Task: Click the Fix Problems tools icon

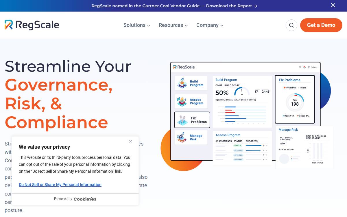Action: tap(183, 120)
